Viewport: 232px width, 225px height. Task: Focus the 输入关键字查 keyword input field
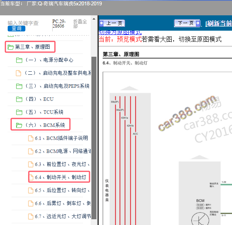23,23
